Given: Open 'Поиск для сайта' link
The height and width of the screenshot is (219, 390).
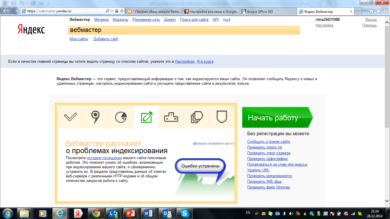Looking at the screenshot, I should 194,20.
